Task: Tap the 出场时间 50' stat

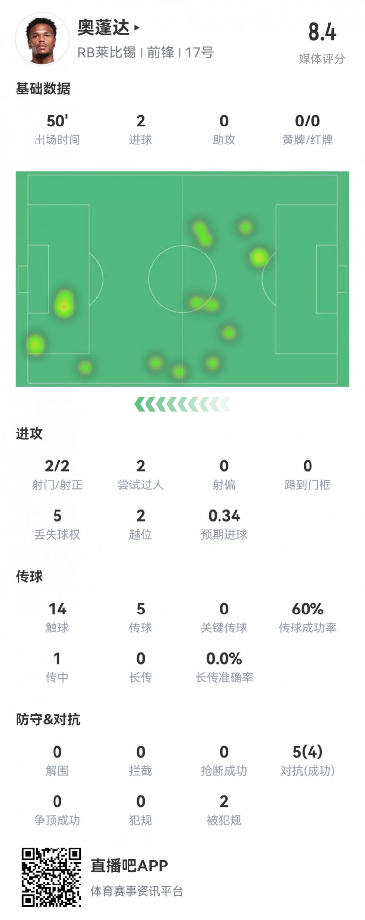Action: coord(57,121)
